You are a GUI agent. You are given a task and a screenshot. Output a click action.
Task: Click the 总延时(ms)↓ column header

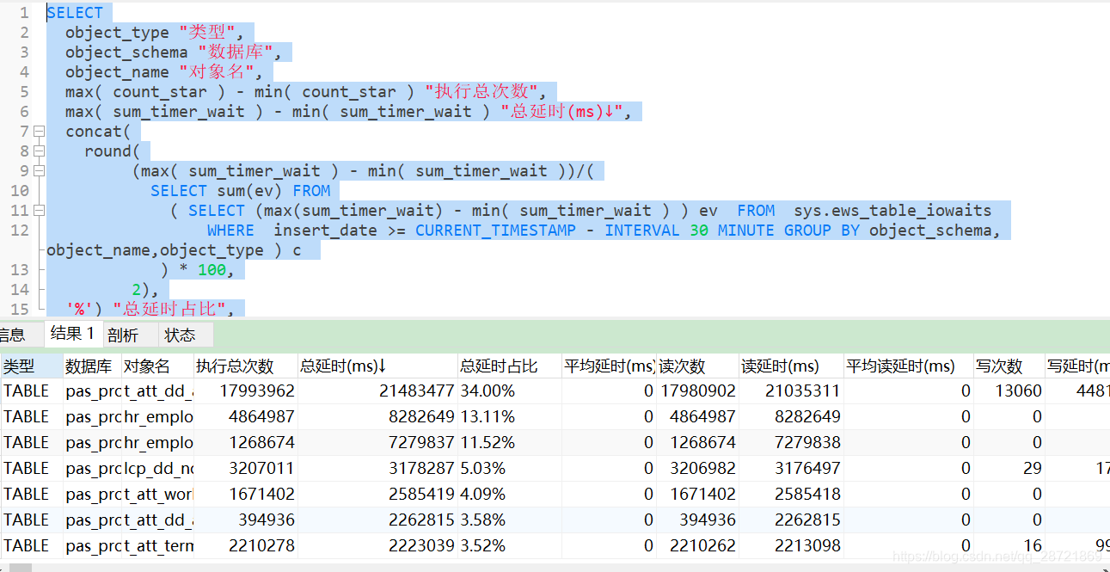(x=377, y=366)
